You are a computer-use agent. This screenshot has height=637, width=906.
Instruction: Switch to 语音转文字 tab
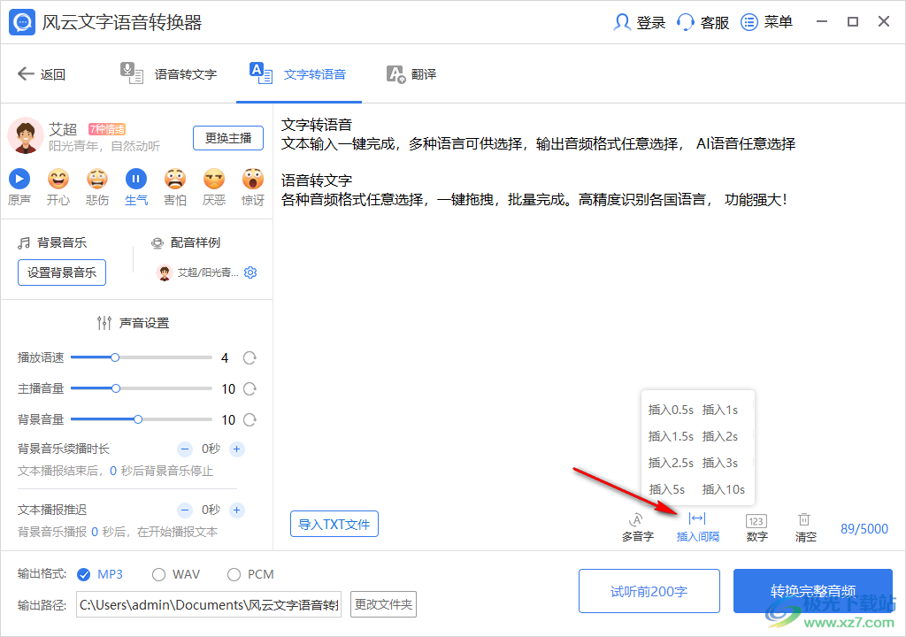tap(169, 74)
